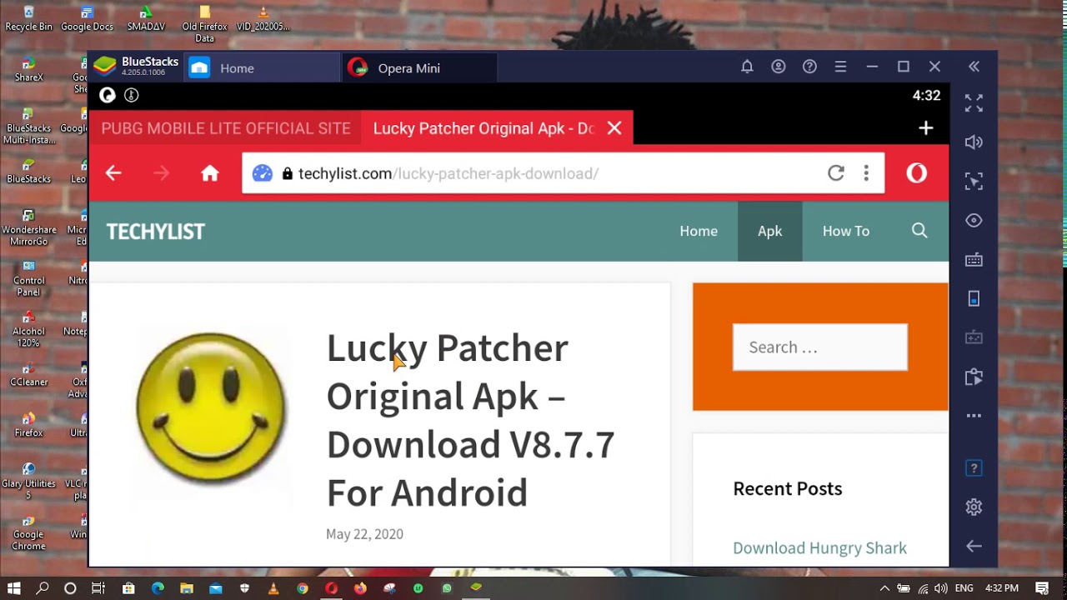
Task: Click system tray volume icon
Action: click(x=941, y=588)
